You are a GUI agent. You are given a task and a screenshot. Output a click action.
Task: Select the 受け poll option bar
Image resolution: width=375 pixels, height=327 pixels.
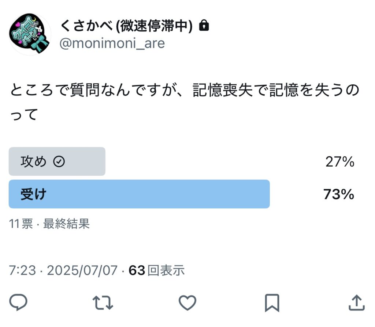click(139, 194)
